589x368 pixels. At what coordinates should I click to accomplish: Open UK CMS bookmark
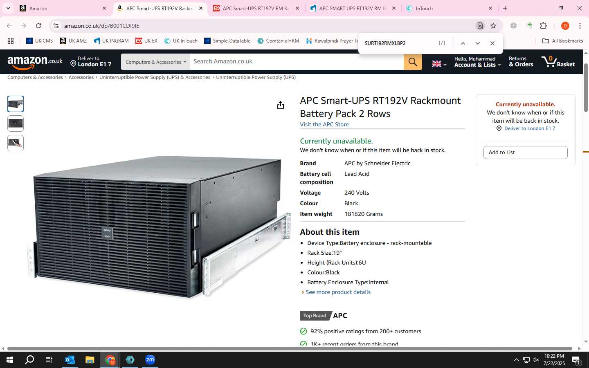(x=40, y=41)
